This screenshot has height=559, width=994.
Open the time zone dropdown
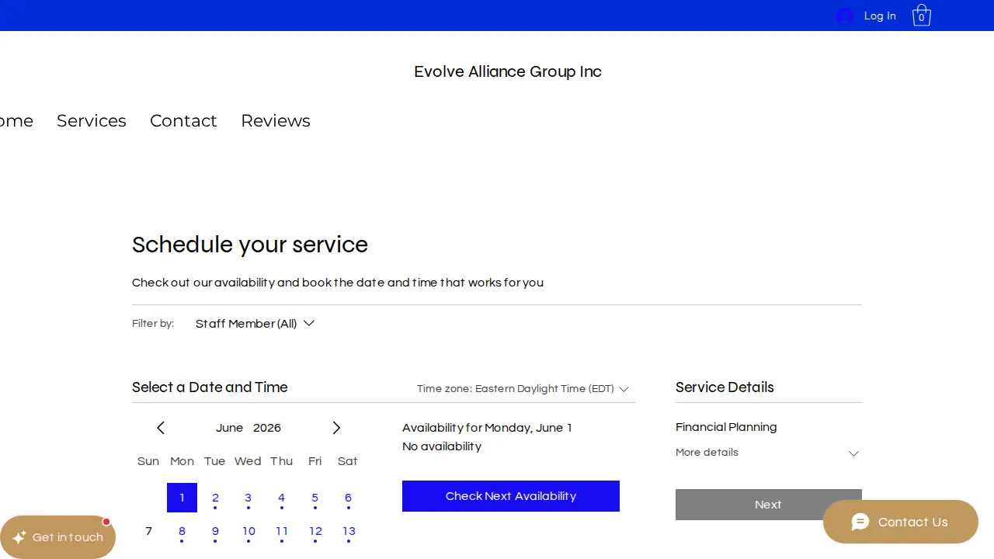(x=523, y=389)
